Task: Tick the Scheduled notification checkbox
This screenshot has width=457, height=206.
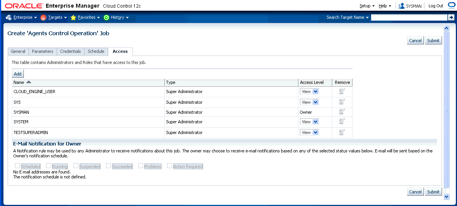Action: pos(18,166)
